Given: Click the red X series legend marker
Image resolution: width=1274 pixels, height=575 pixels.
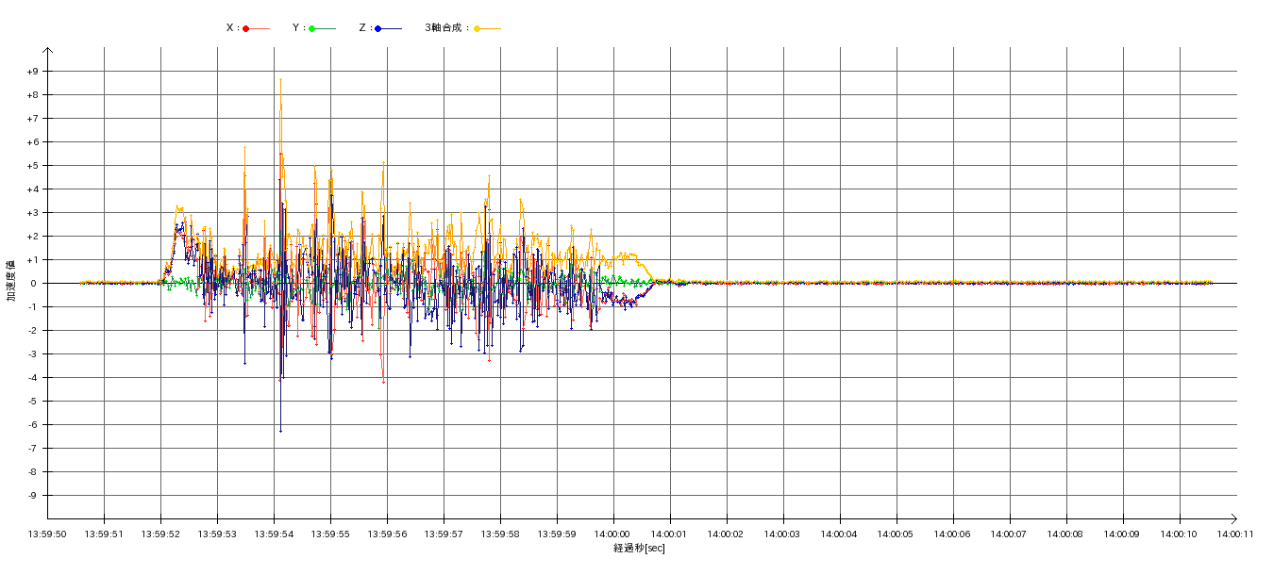Looking at the screenshot, I should click(246, 28).
